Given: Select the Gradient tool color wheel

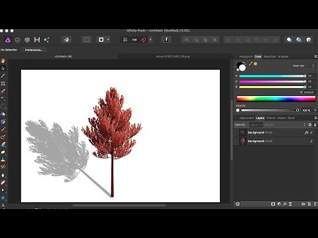Looking at the screenshot, I should pyautogui.click(x=3, y=122).
